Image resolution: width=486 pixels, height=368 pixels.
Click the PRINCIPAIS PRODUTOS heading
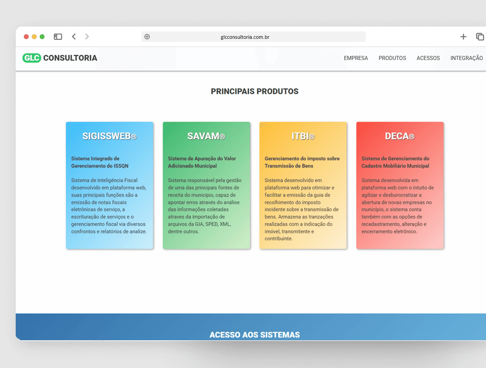[x=255, y=91]
